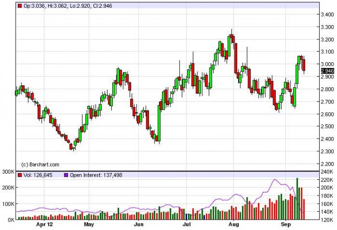Click the 300K volume axis label
The image size is (337, 230).
[x=8, y=172]
